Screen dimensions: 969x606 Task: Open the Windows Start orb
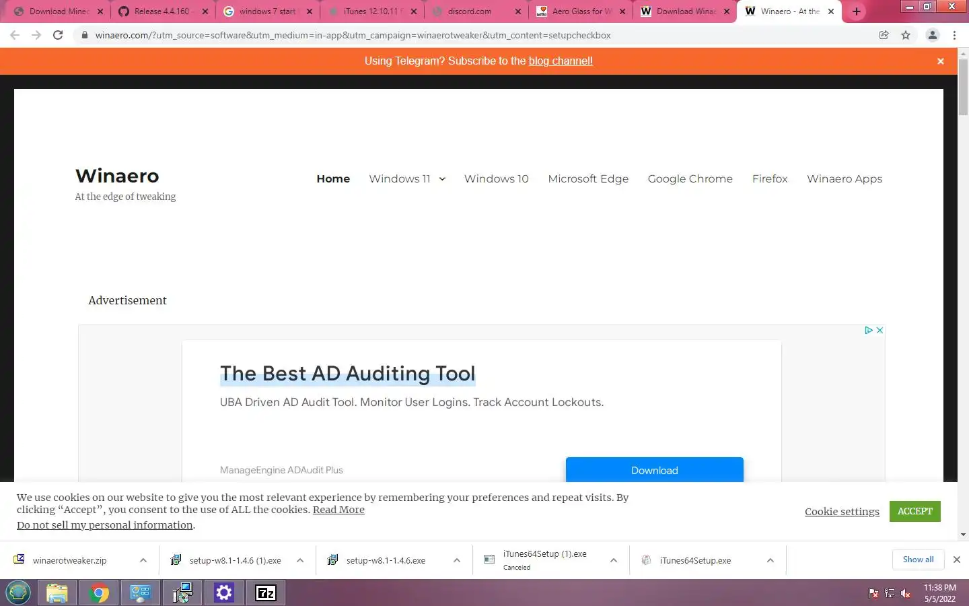coord(18,593)
